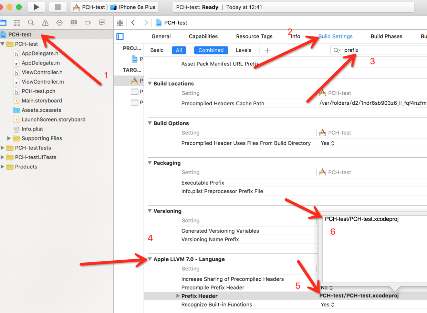The width and height of the screenshot is (427, 313).
Task: Go forward in editor history
Action: (146, 23)
